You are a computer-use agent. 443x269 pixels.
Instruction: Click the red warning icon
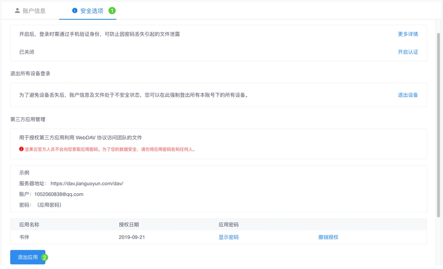pyautogui.click(x=22, y=149)
